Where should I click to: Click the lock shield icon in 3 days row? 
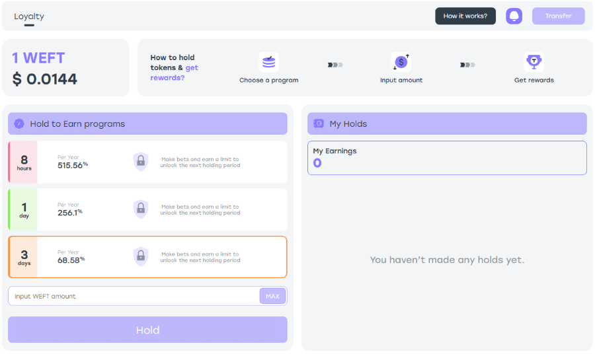tap(141, 257)
